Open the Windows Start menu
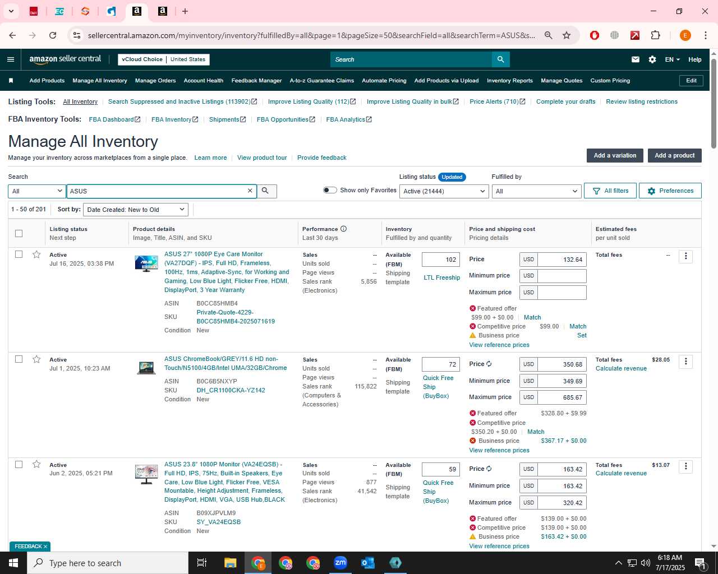This screenshot has width=718, height=574. point(13,563)
